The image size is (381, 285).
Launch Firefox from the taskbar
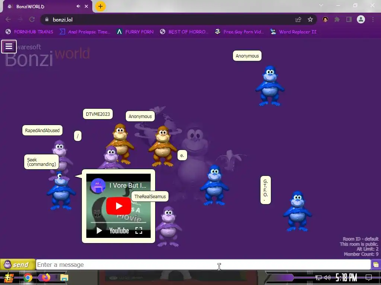click(x=46, y=278)
